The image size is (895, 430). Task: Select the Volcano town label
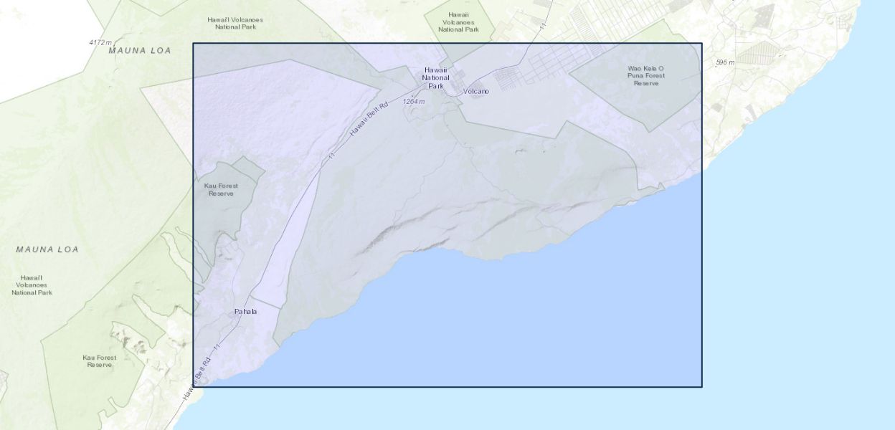click(x=476, y=92)
